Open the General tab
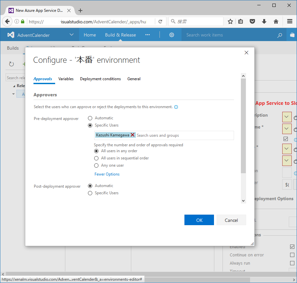The width and height of the screenshot is (297, 283). [134, 79]
